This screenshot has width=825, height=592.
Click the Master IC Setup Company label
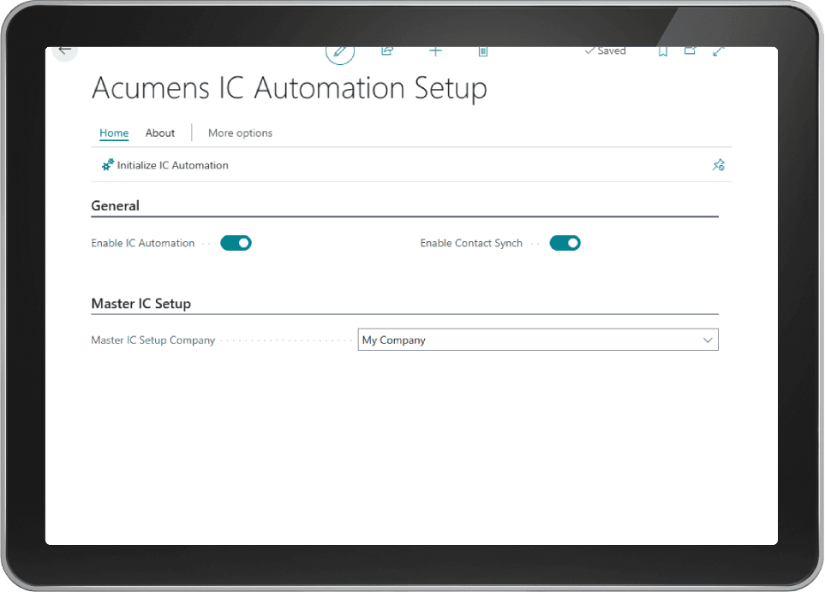coord(153,340)
